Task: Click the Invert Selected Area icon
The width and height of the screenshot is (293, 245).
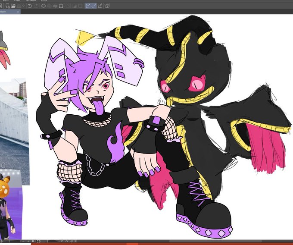Action: (x=75, y=6)
